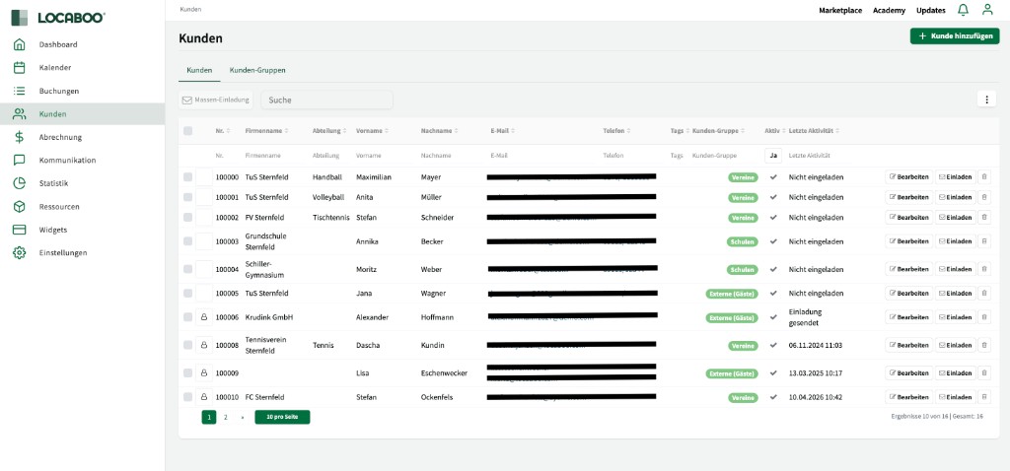This screenshot has width=1010, height=471.
Task: Select checkbox for Schiller-Gymnasium row
Action: 188,269
